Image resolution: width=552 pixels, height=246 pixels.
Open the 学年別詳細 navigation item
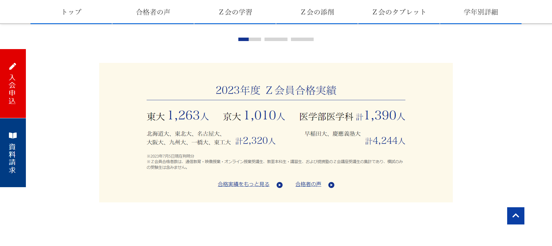[481, 12]
